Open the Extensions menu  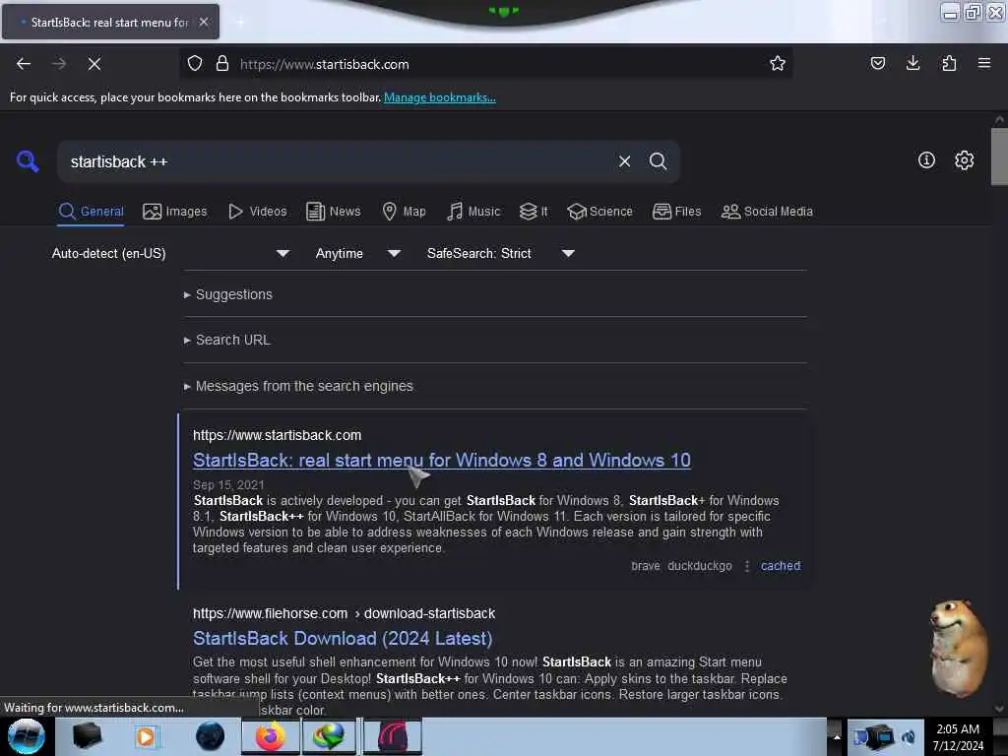pyautogui.click(x=949, y=64)
